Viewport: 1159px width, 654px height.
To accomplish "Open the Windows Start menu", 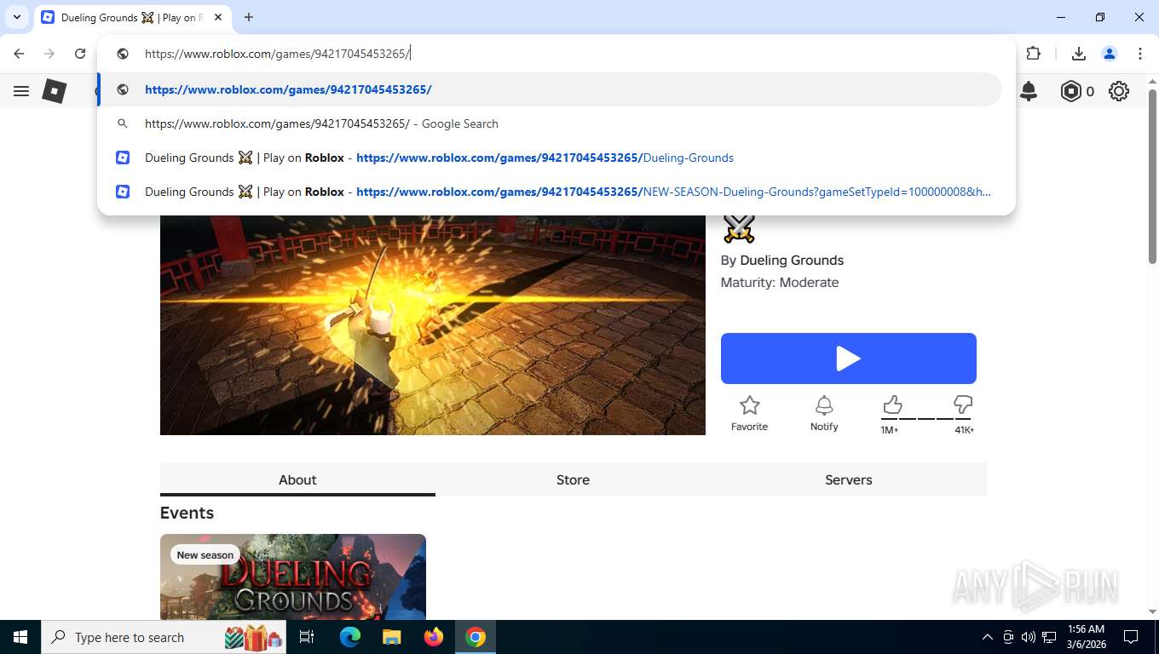I will click(x=20, y=637).
